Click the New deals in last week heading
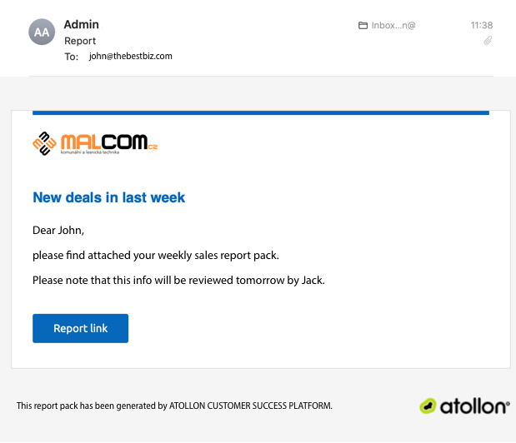Viewport: 516px width, 443px height. pos(108,197)
